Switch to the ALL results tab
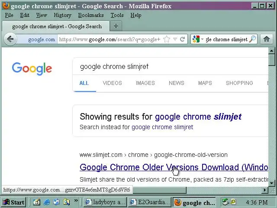This screenshot has height=208, width=277. (84, 83)
